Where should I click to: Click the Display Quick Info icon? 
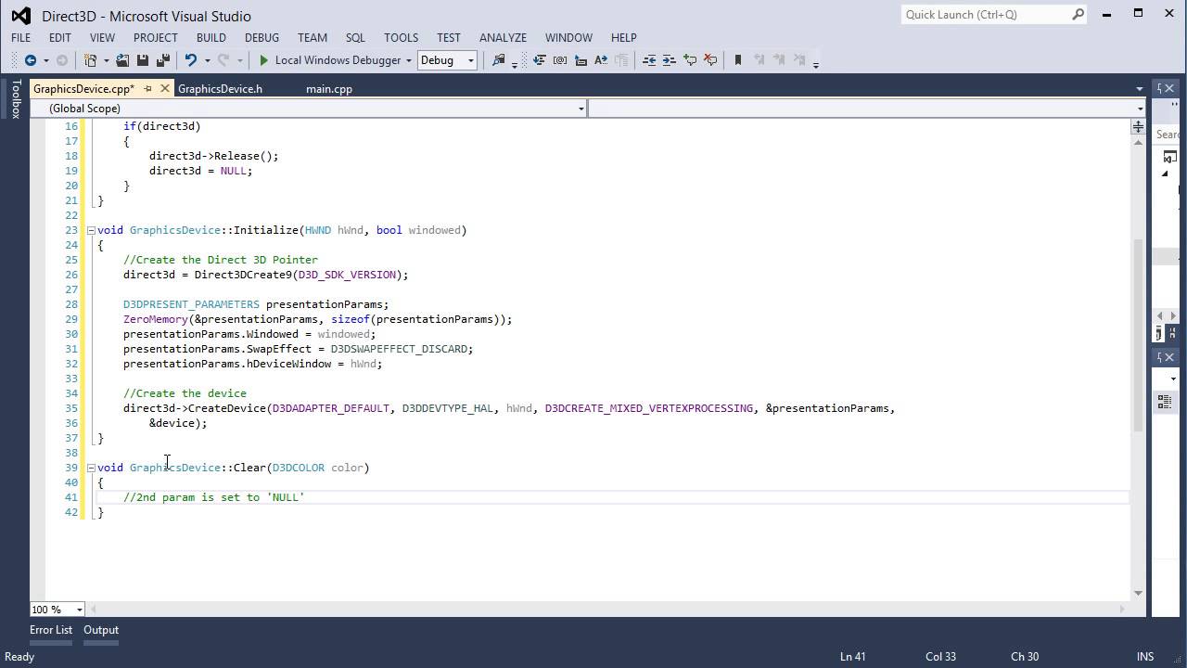click(x=581, y=60)
